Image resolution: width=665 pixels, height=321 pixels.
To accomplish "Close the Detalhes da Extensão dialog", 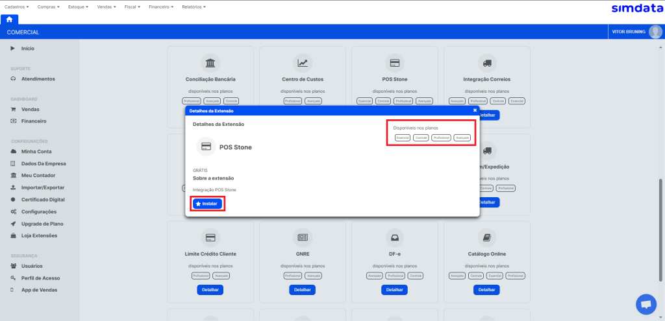I will [x=475, y=110].
